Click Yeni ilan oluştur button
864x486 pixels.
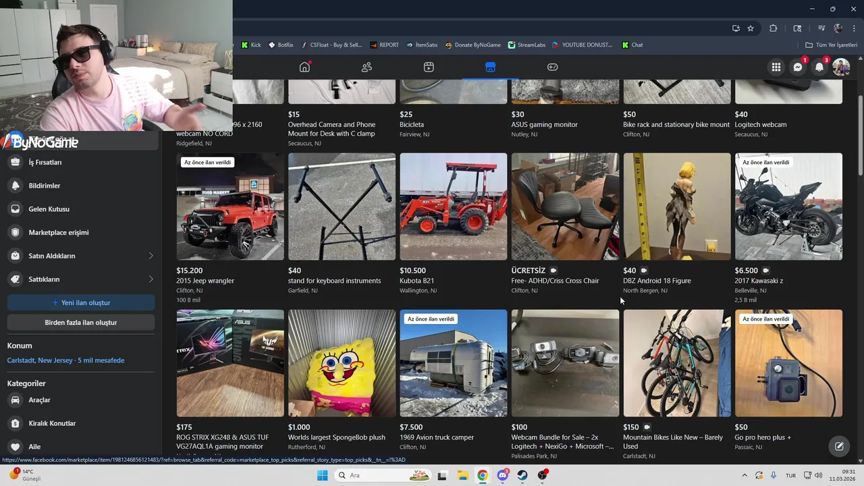81,302
